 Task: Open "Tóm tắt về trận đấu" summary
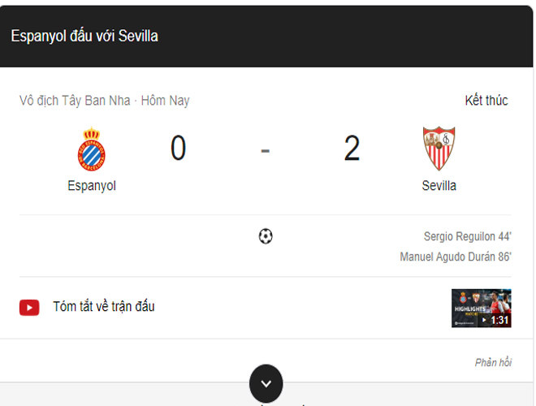(104, 307)
